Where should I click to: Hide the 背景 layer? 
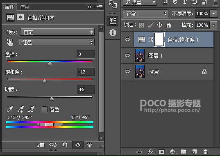pyautogui.click(x=127, y=71)
